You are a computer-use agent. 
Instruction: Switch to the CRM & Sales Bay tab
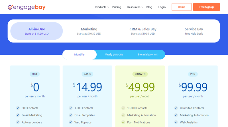143,31
